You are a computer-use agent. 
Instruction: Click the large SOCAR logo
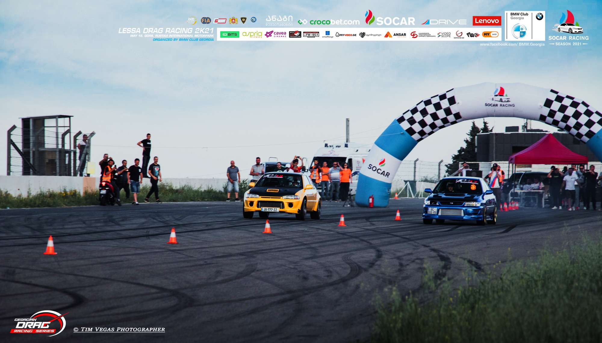390,18
